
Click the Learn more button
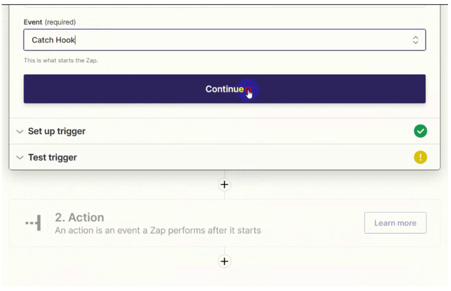coord(395,222)
